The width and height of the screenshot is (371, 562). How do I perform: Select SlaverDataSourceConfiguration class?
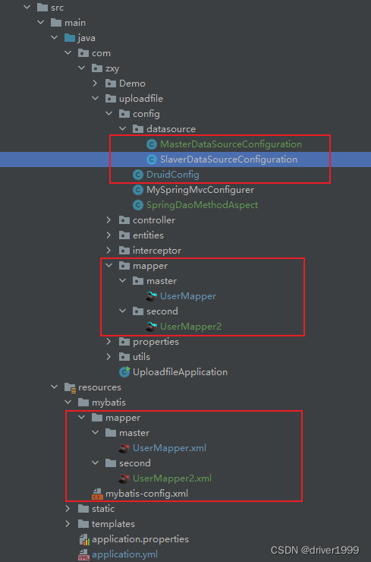pos(228,159)
